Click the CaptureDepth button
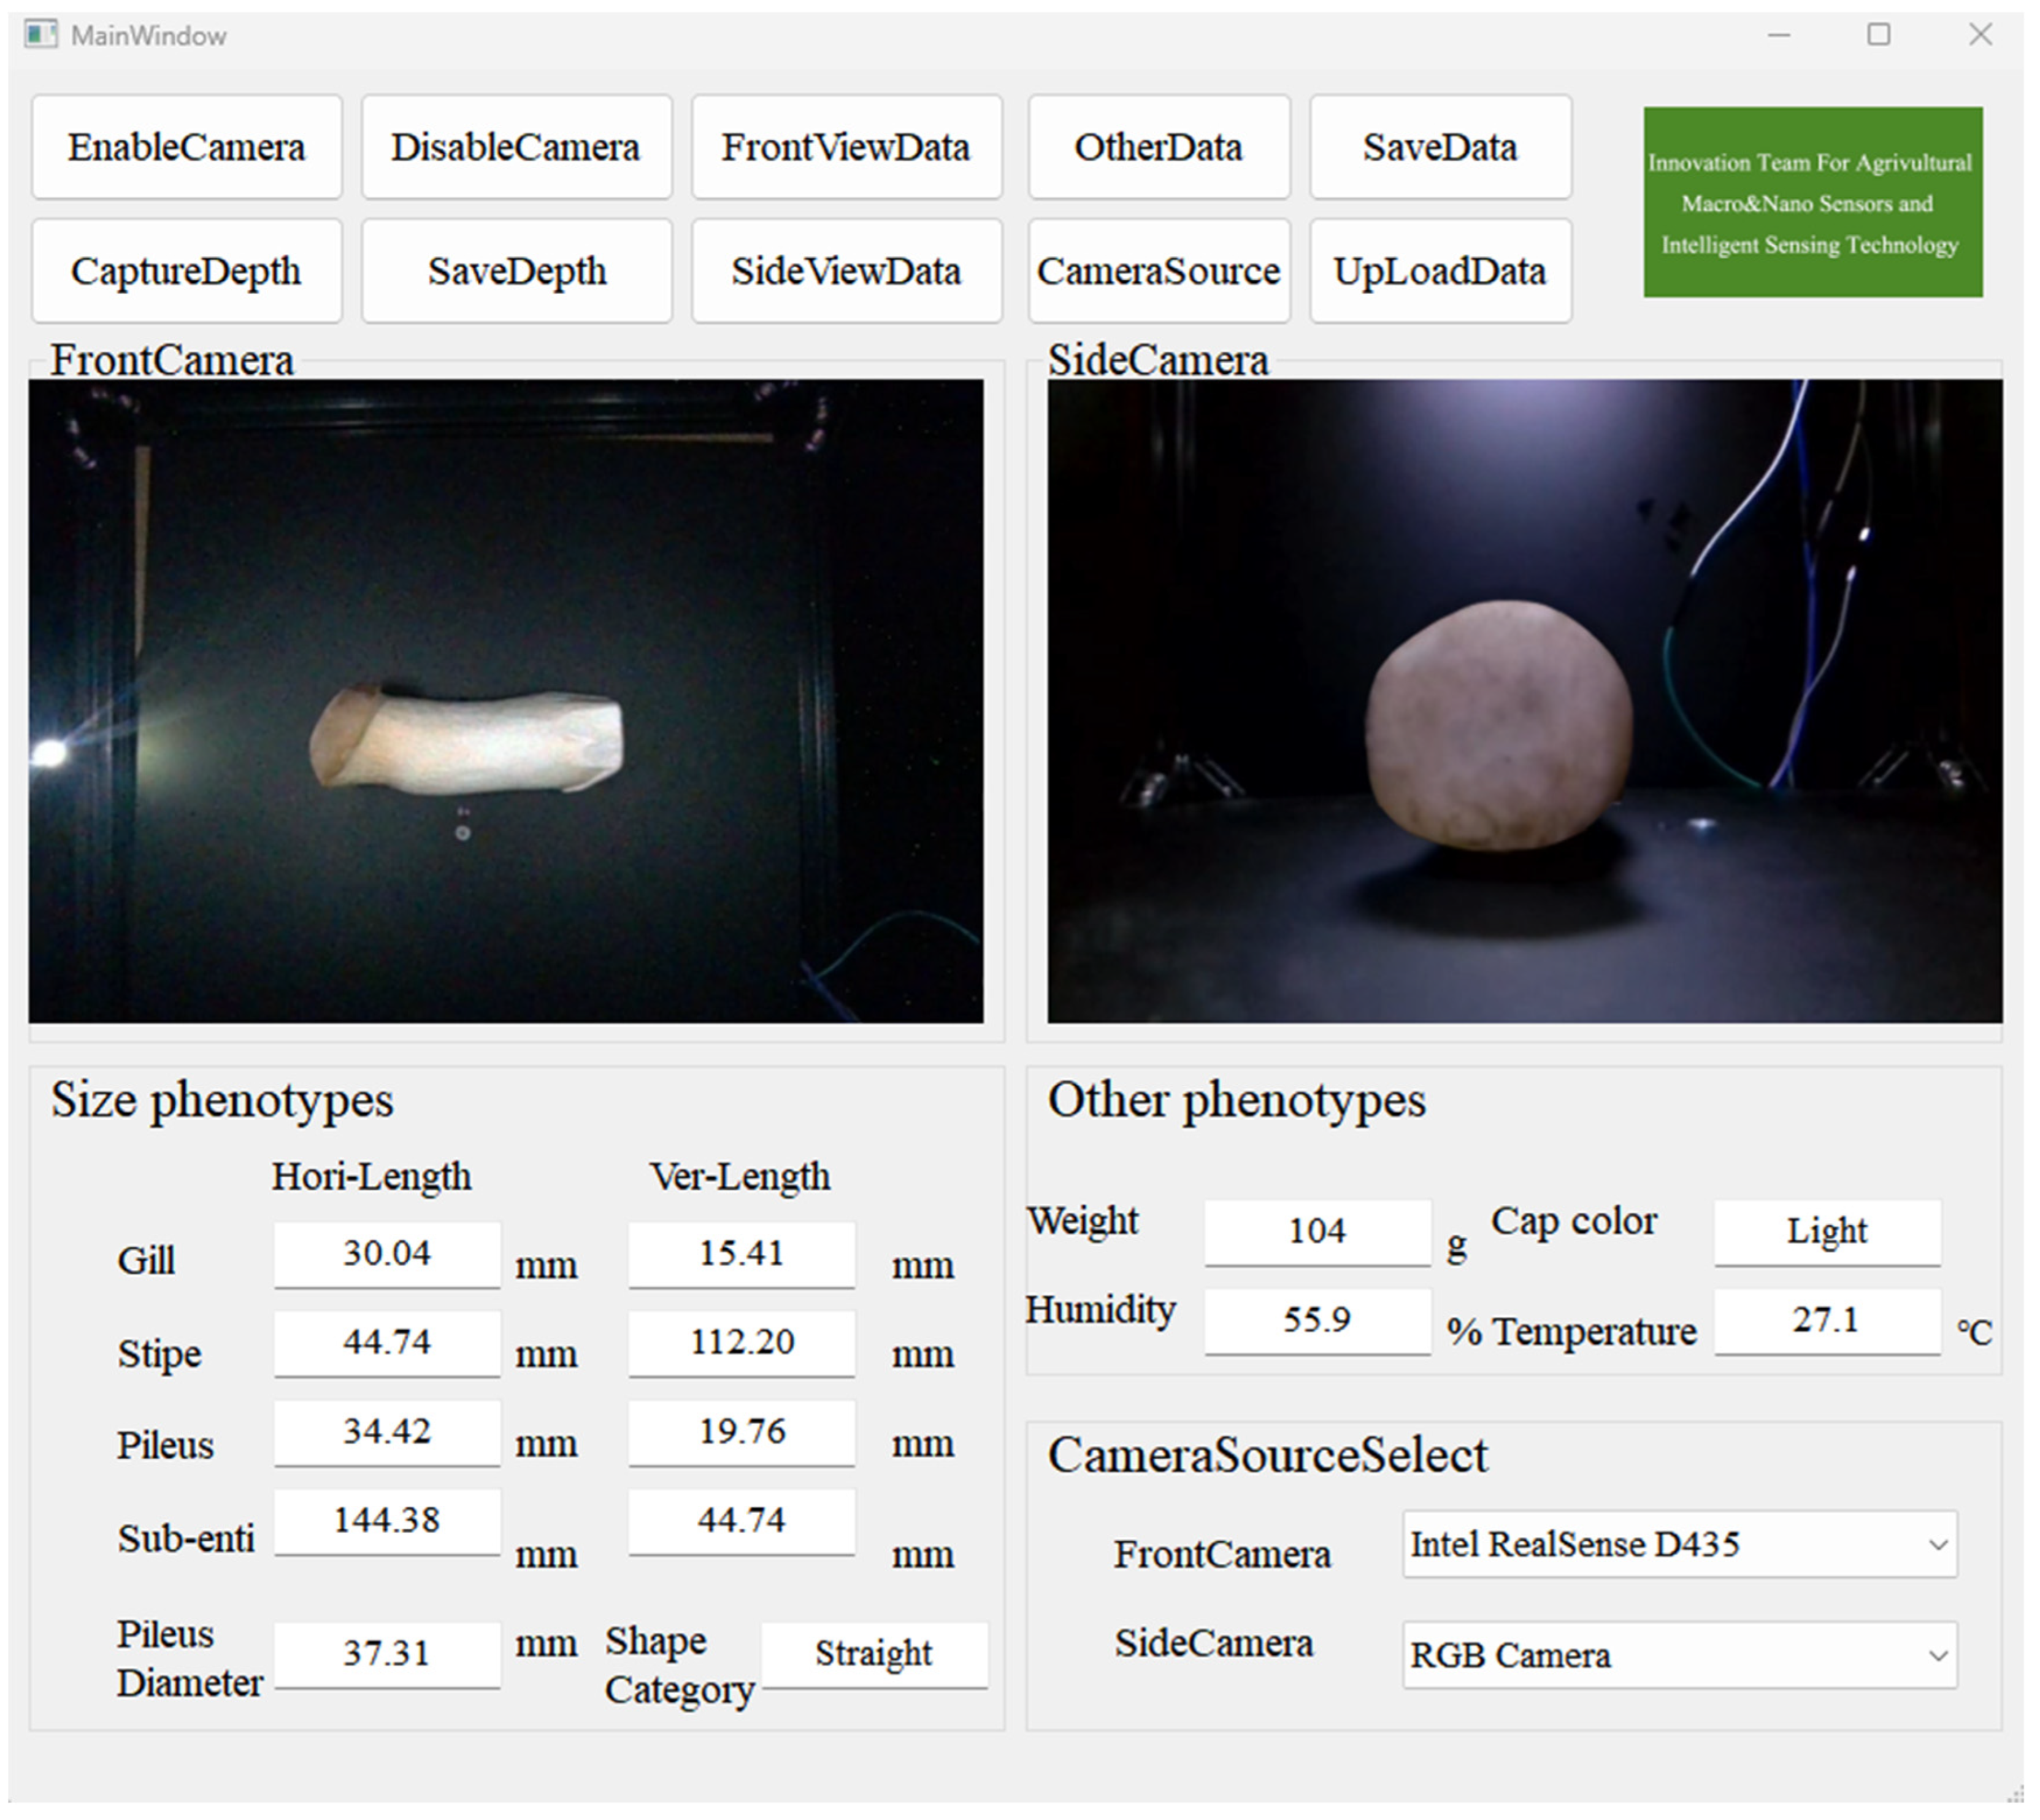 coord(186,271)
